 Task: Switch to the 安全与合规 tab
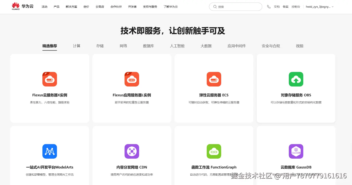[x=271, y=46]
